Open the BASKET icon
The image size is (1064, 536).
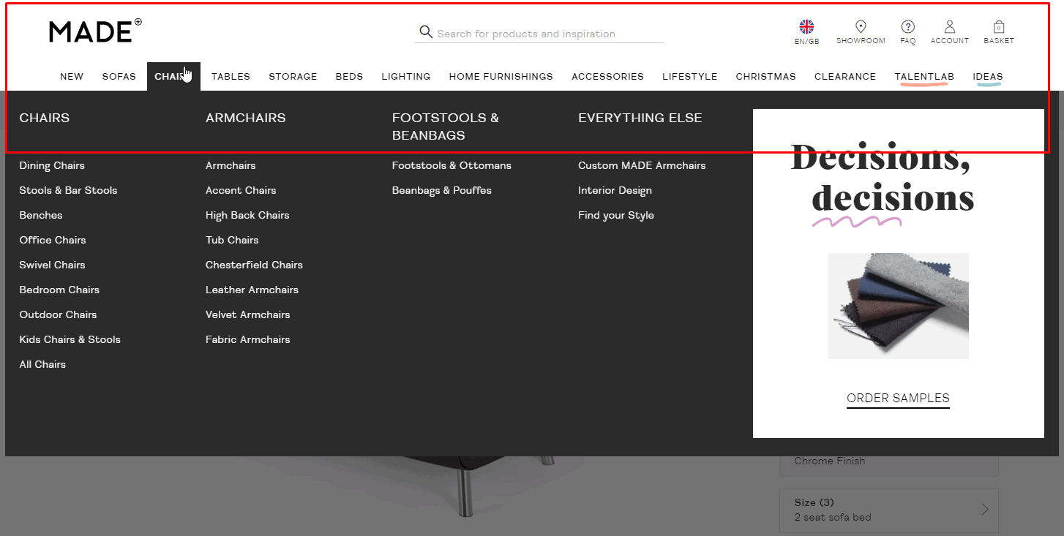[998, 26]
